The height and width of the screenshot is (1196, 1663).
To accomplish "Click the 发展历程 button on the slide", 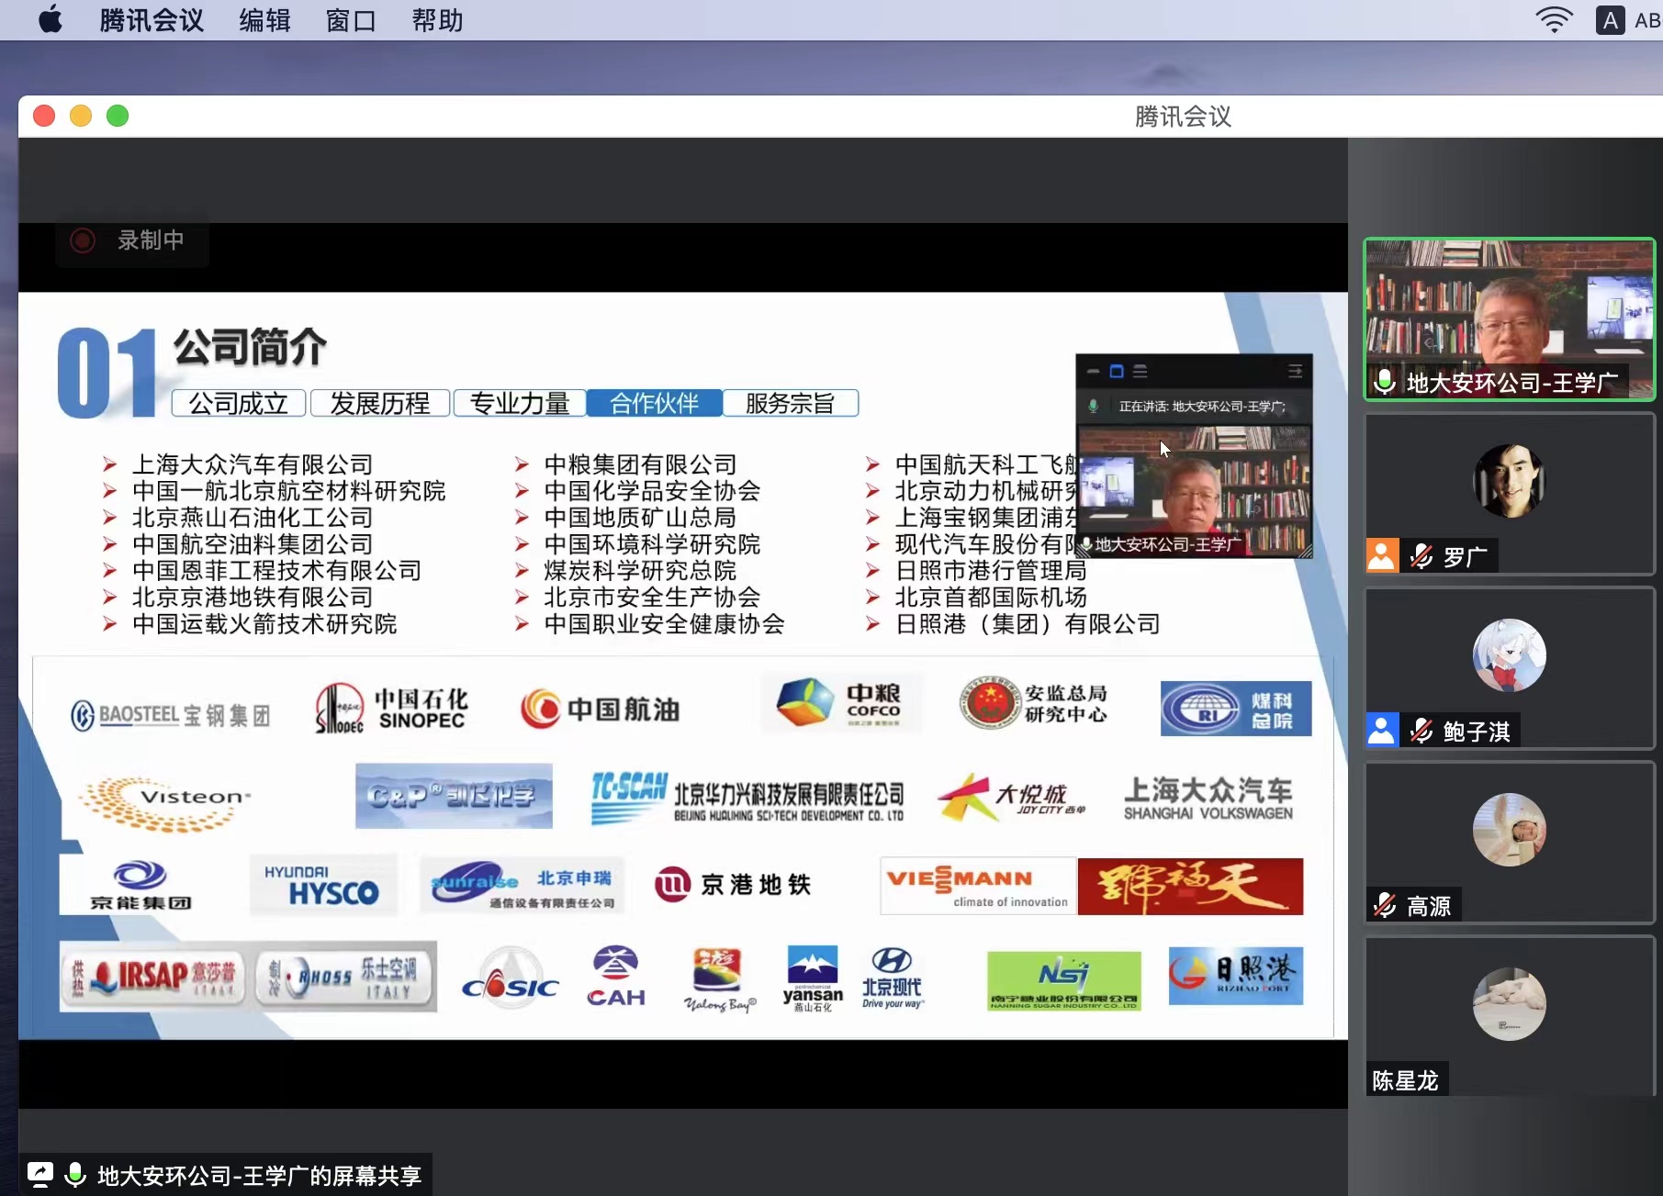I will point(379,403).
